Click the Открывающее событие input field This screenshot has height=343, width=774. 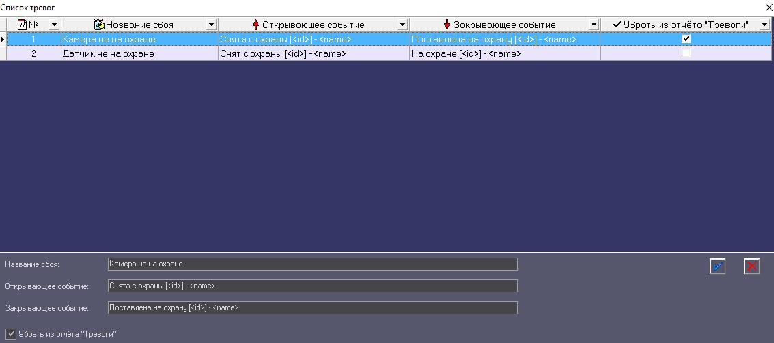(312, 286)
